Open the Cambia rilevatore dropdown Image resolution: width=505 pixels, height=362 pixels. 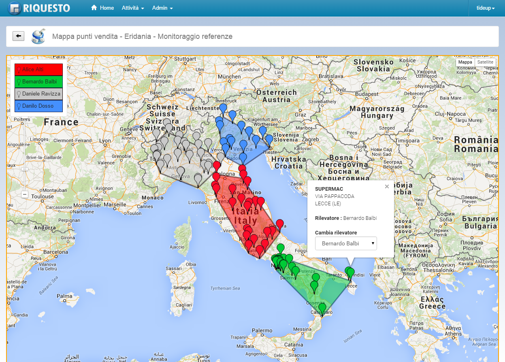(x=346, y=243)
